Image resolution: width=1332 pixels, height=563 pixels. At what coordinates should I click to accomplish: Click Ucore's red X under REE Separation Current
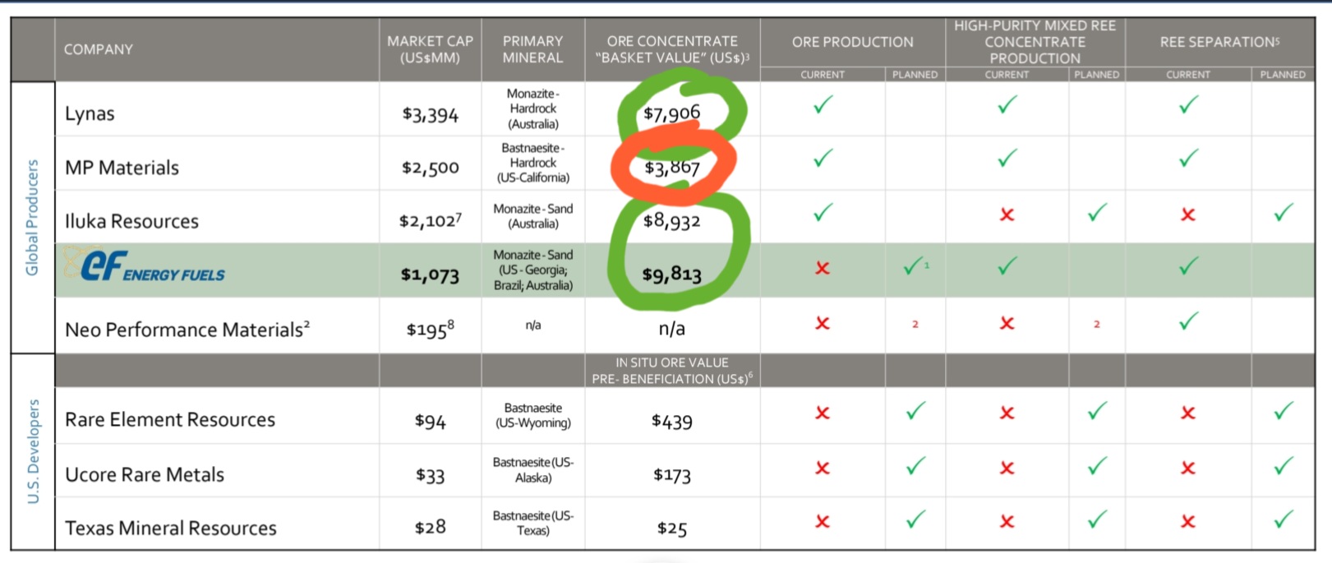pos(1187,468)
